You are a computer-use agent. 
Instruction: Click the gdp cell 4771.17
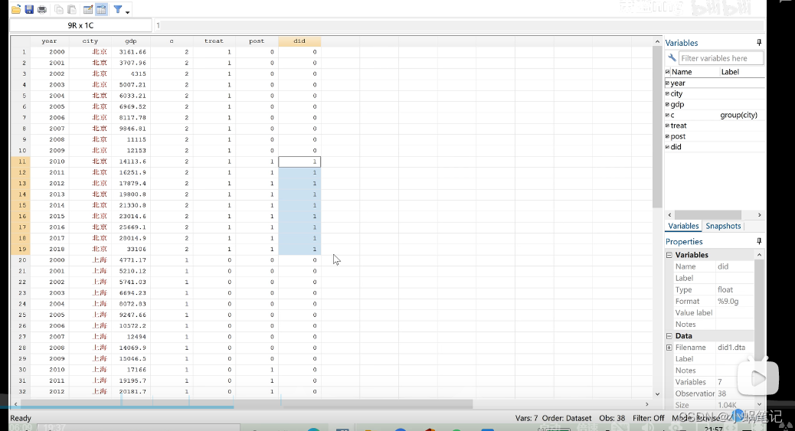[x=131, y=260]
